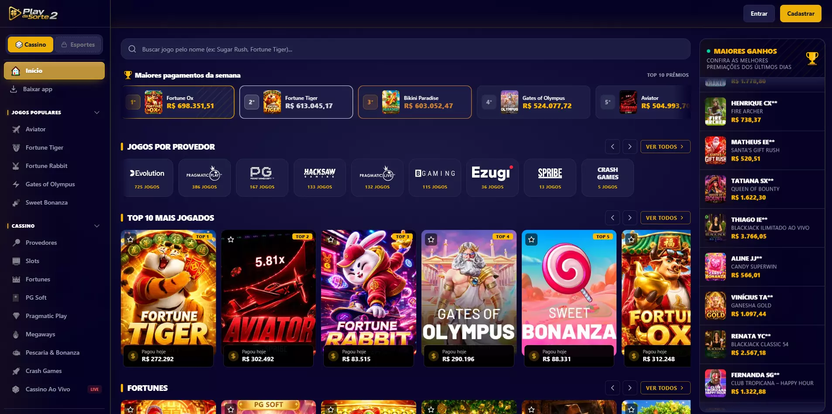Screen dimensions: 832x414
Task: Open Baixar app menu item
Action: (54, 89)
